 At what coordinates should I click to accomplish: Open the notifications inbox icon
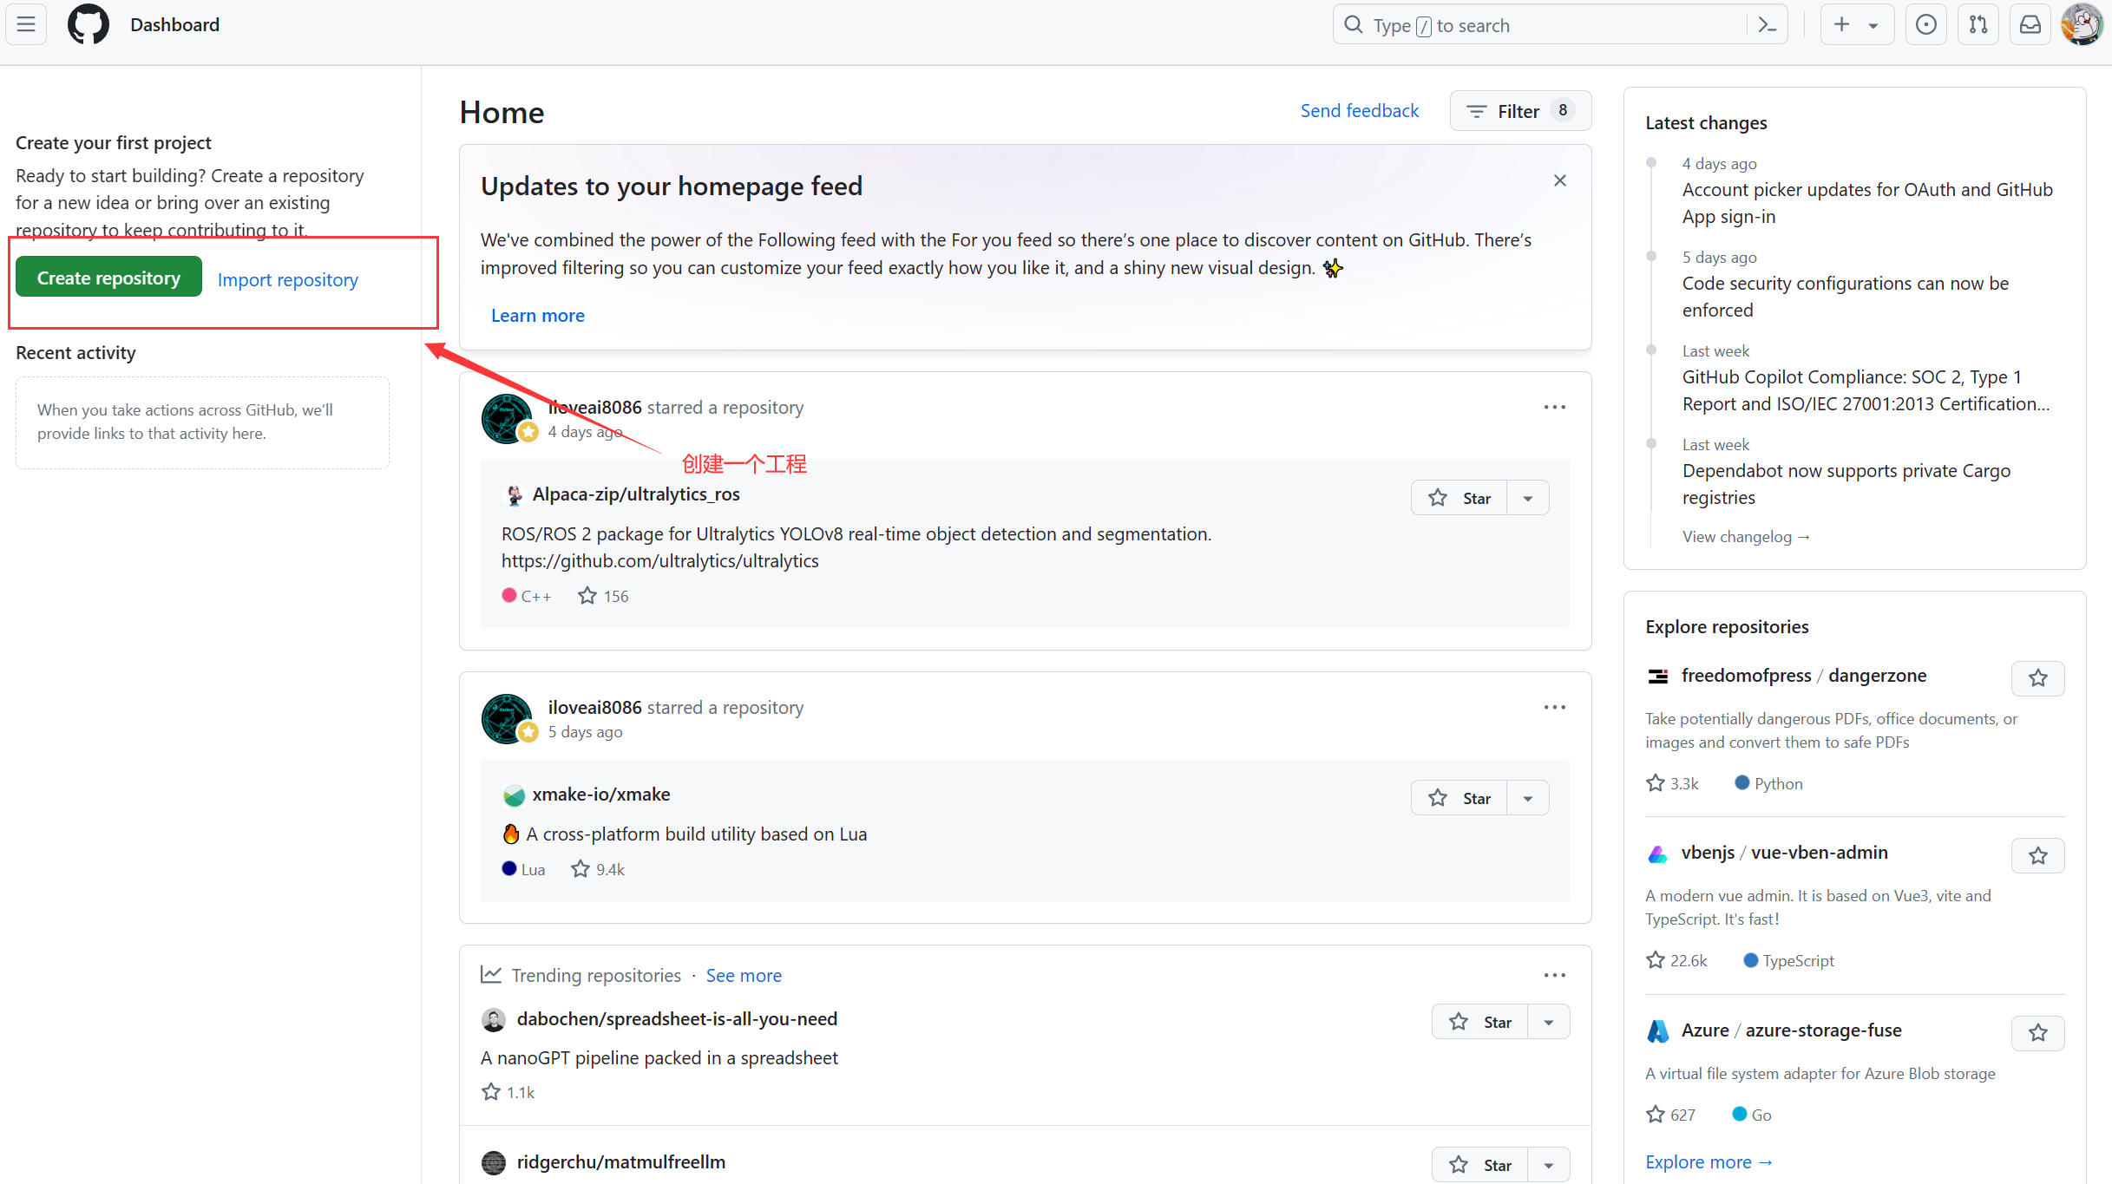click(x=2030, y=25)
